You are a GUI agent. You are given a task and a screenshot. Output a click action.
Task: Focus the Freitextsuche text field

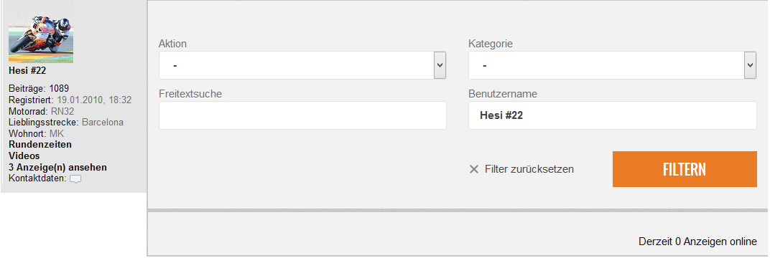[302, 115]
